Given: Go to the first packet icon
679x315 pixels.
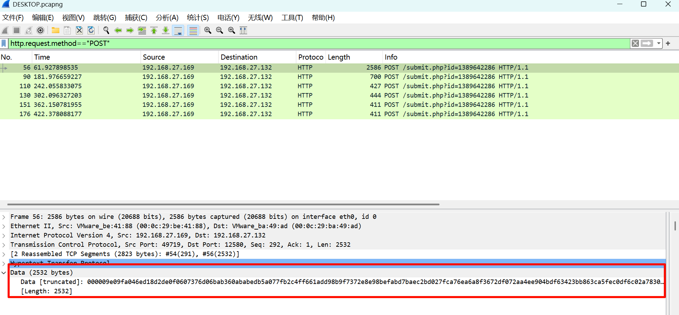Looking at the screenshot, I should 154,30.
